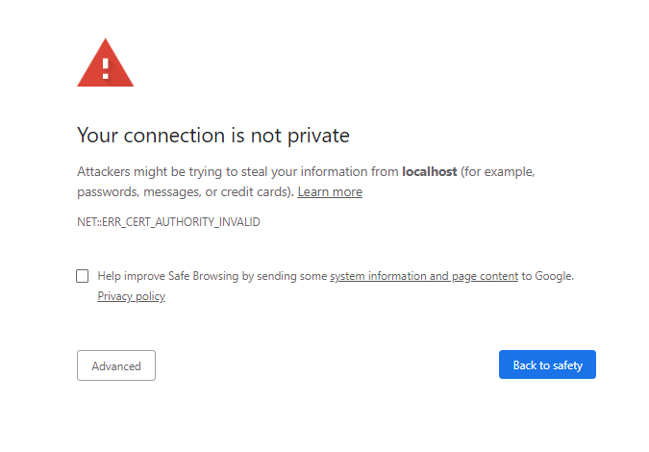Click the "Your connection is not private" heading
The image size is (649, 452).
[212, 135]
